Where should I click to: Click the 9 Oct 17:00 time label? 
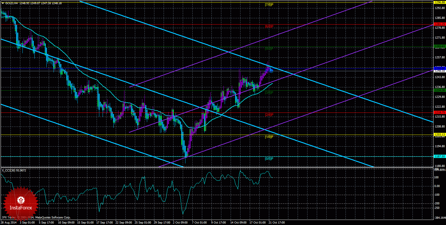[219, 223]
